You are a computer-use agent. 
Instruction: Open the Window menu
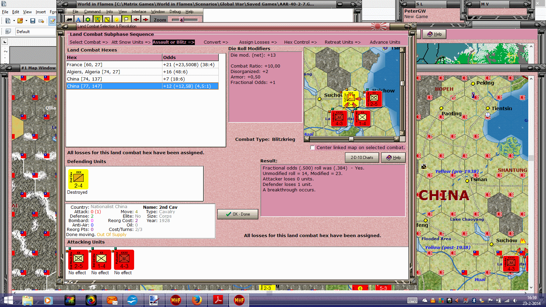158,12
